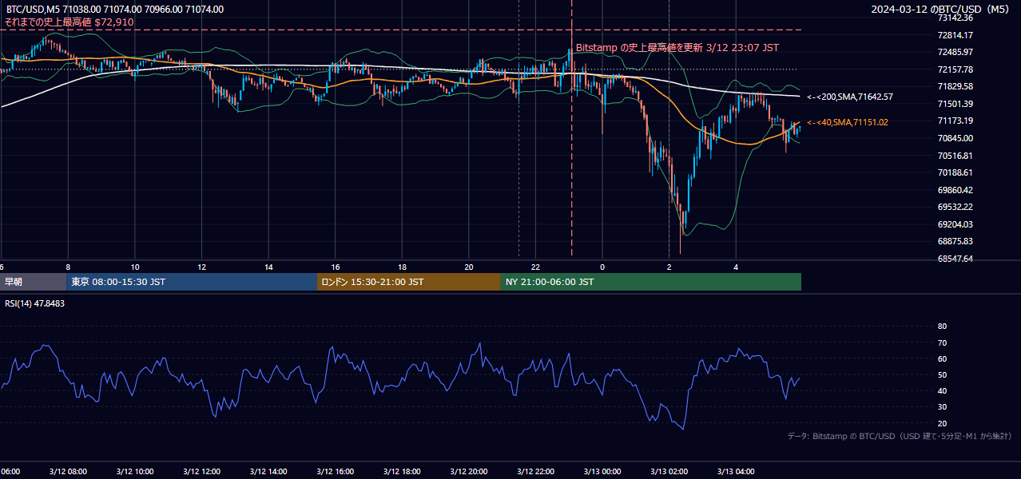The image size is (1021, 479).
Task: Select the 3/12 08:00 bottom date label
Action: pos(67,472)
